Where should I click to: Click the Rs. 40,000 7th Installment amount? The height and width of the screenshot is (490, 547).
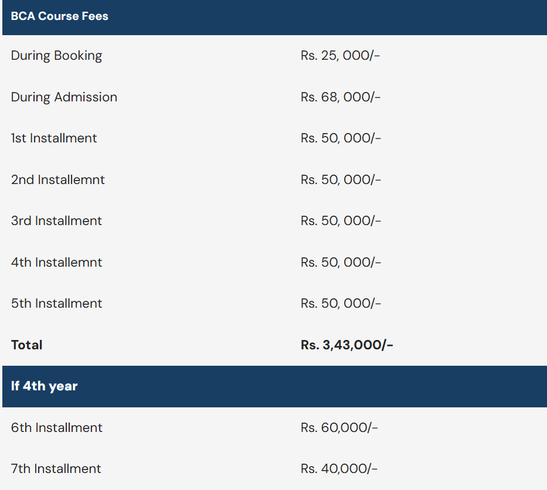point(339,469)
